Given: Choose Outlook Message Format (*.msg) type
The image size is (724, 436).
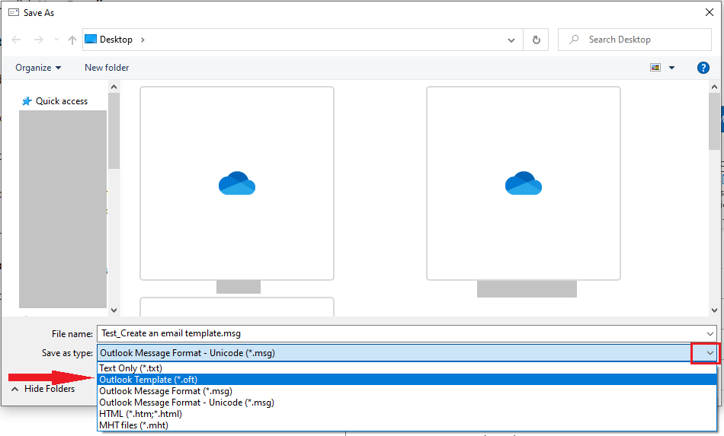Looking at the screenshot, I should pyautogui.click(x=407, y=391).
